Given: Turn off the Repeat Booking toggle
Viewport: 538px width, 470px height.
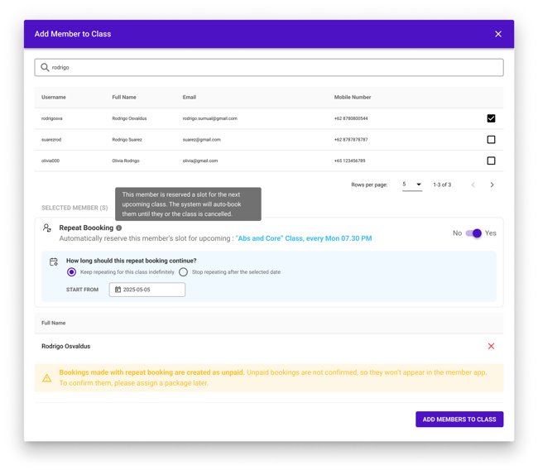Looking at the screenshot, I should tap(473, 233).
